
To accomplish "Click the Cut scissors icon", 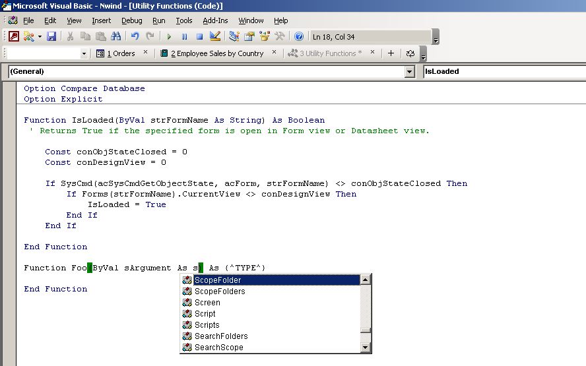I will pyautogui.click(x=70, y=36).
